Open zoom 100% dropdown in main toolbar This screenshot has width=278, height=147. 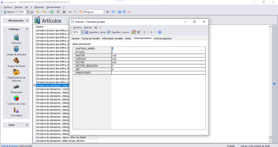pyautogui.click(x=28, y=12)
